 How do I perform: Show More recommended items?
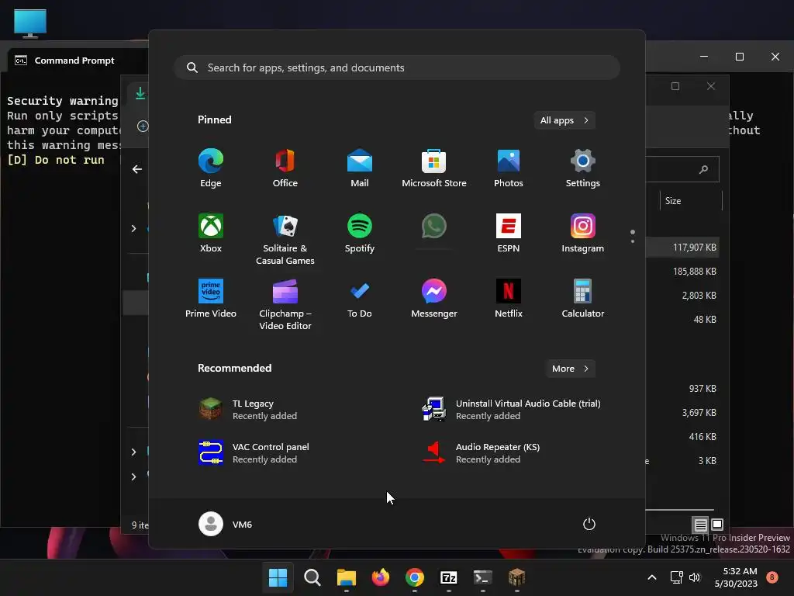pos(570,369)
